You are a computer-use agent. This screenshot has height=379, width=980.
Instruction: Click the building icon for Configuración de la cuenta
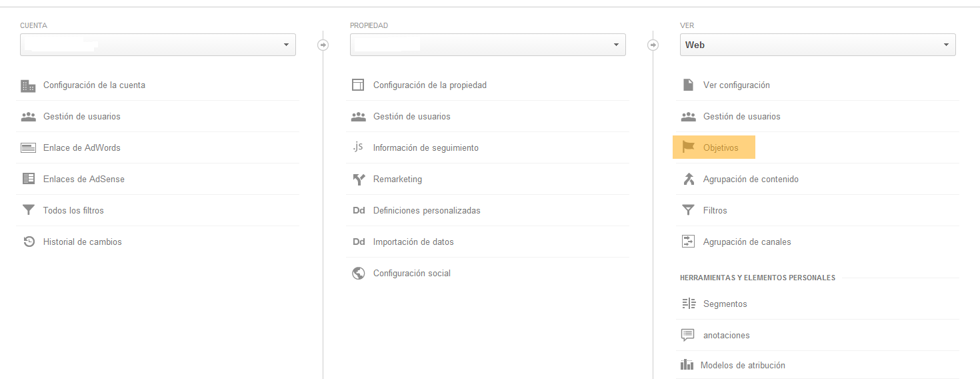[28, 85]
